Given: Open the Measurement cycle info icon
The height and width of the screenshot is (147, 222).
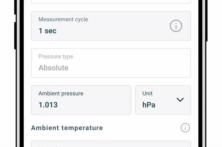Looking at the screenshot, I should pyautogui.click(x=176, y=26).
